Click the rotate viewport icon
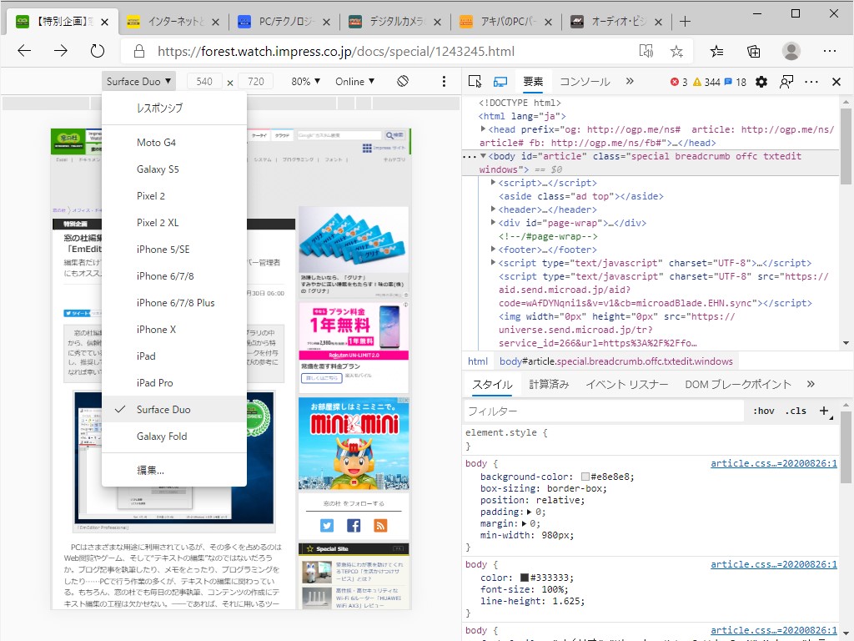The image size is (854, 641). coord(403,81)
